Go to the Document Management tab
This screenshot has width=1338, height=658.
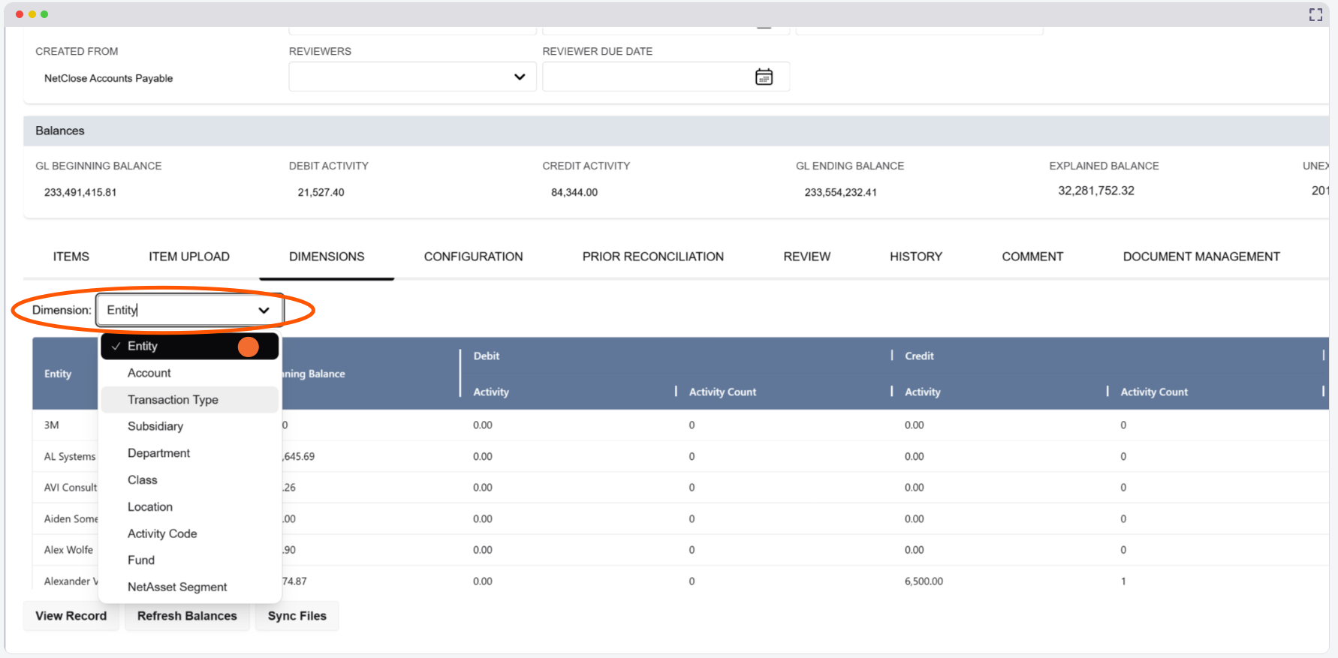pos(1201,257)
